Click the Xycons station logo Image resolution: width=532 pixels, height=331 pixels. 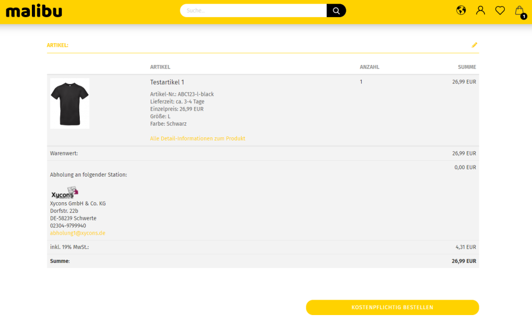click(65, 193)
